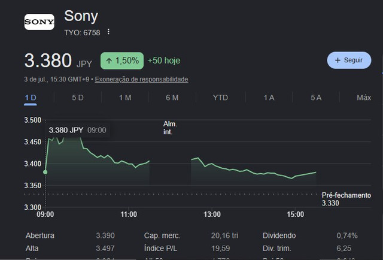Click the 3.400 y-axis label

click(x=33, y=164)
